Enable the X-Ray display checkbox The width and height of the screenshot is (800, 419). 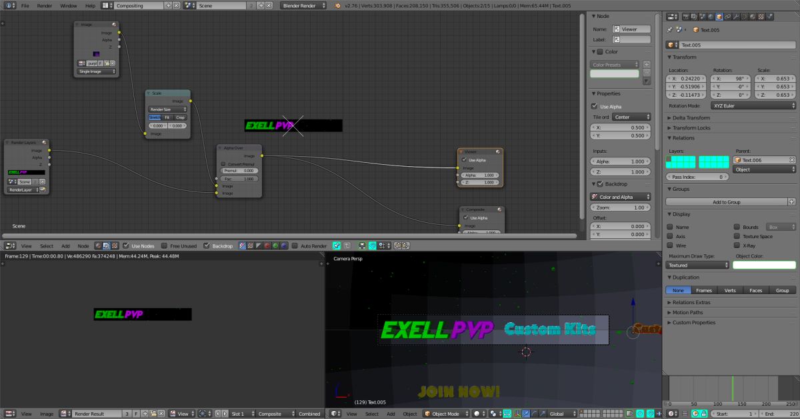(x=737, y=246)
